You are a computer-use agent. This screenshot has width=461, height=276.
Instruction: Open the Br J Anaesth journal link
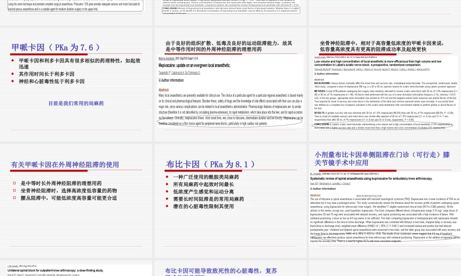(315, 173)
